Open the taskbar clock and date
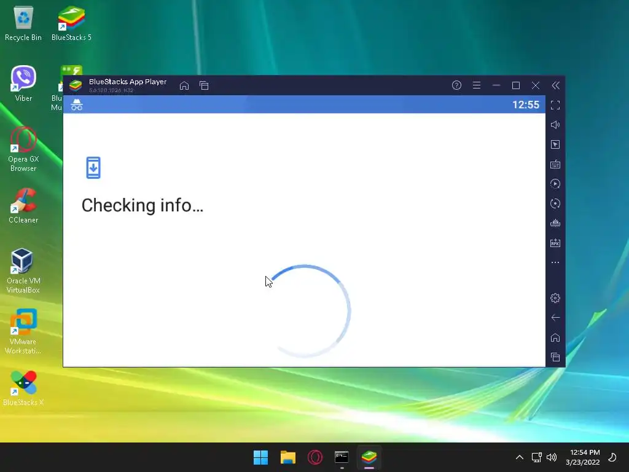629x472 pixels. point(583,457)
